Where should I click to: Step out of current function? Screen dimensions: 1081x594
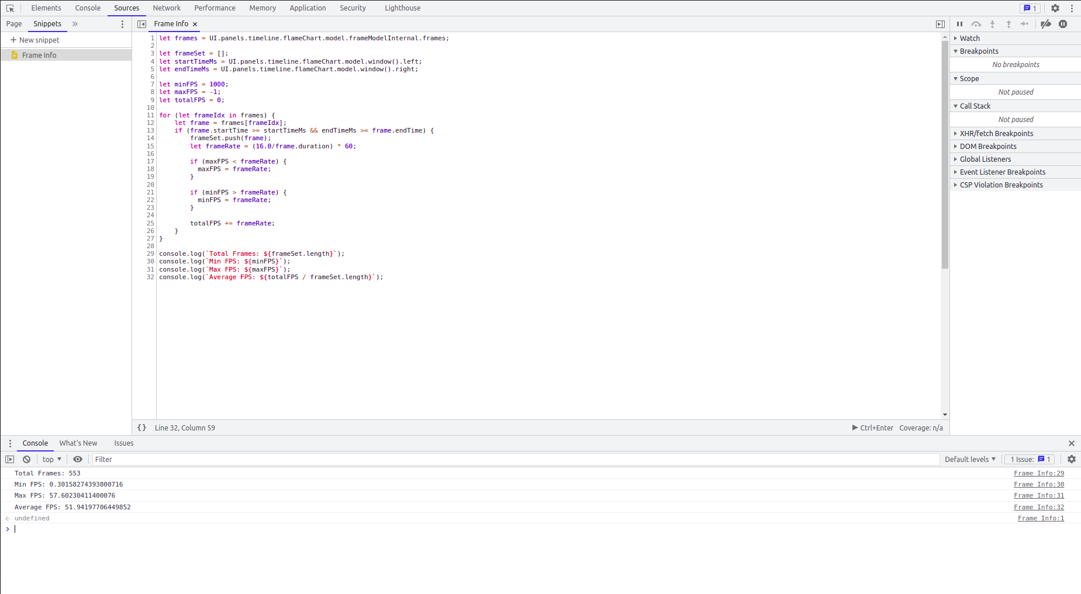[1009, 24]
